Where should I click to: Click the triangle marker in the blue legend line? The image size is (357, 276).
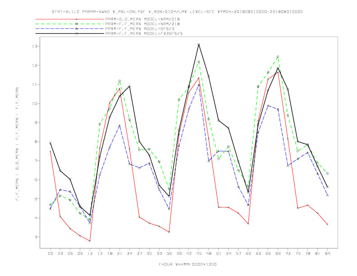pyautogui.click(x=77, y=29)
